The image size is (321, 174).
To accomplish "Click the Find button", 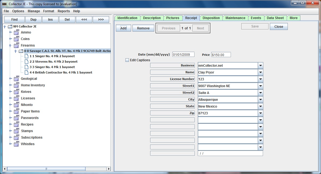I will click(x=14, y=20).
